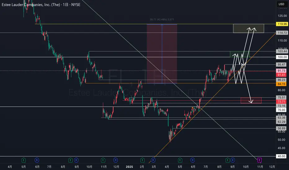This screenshot has height=170, width=289.
Task: Click the 2025 year label on time axis
Action: coord(129,167)
